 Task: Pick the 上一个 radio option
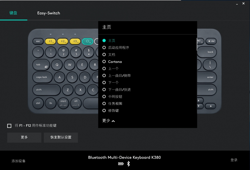(x=104, y=68)
